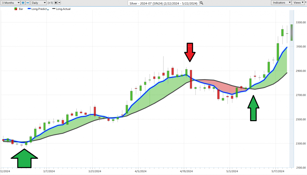
Task: Click the magnifying glass symbol search icon
Action: pyautogui.click(x=201, y=3)
